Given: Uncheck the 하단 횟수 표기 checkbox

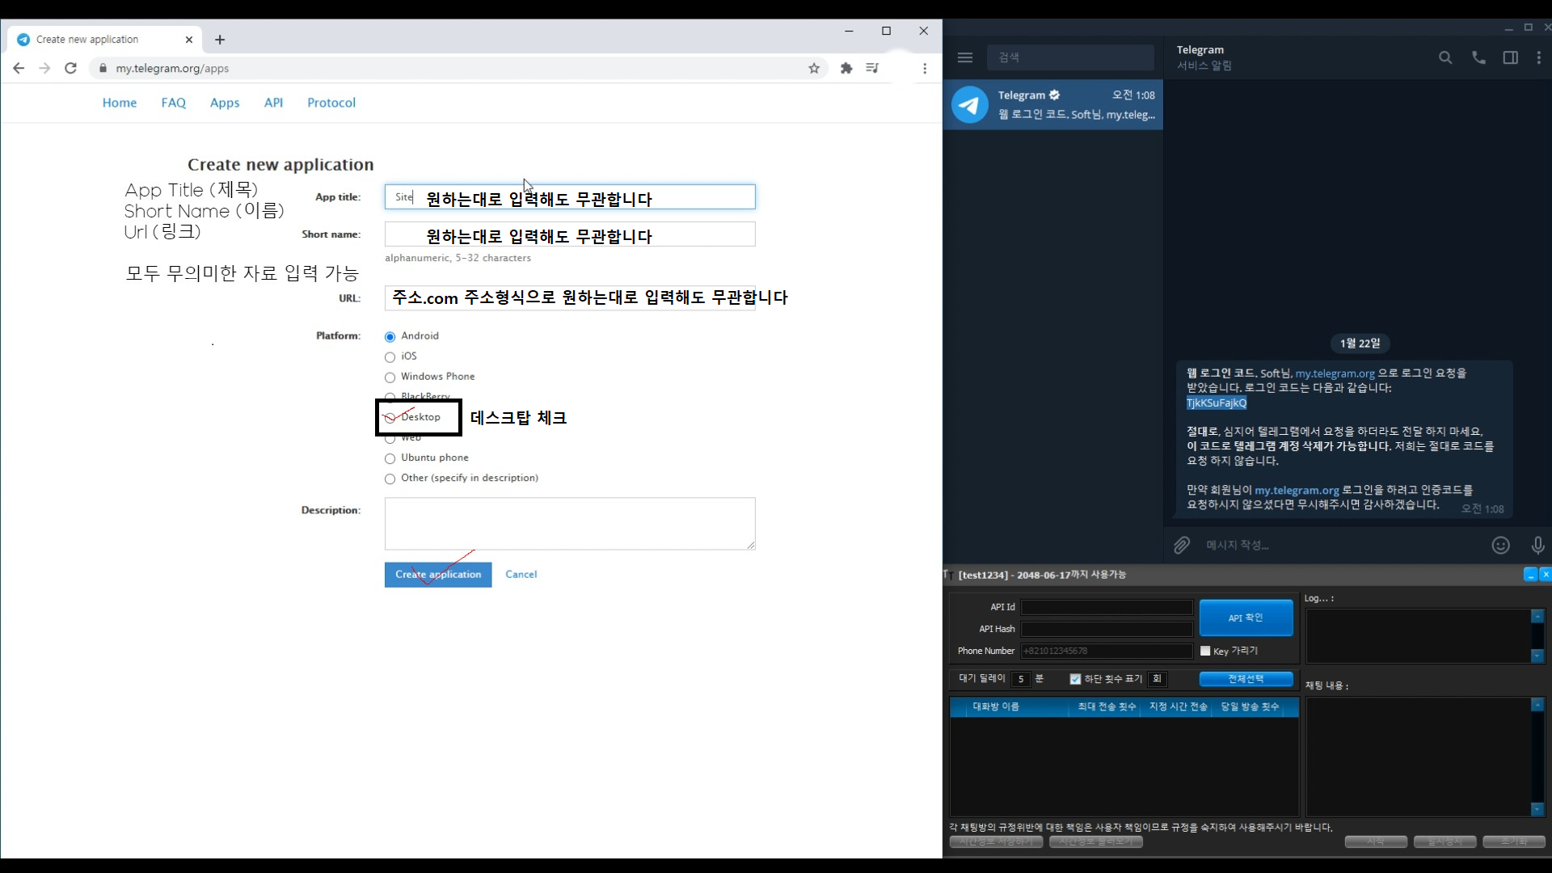Looking at the screenshot, I should [x=1075, y=679].
